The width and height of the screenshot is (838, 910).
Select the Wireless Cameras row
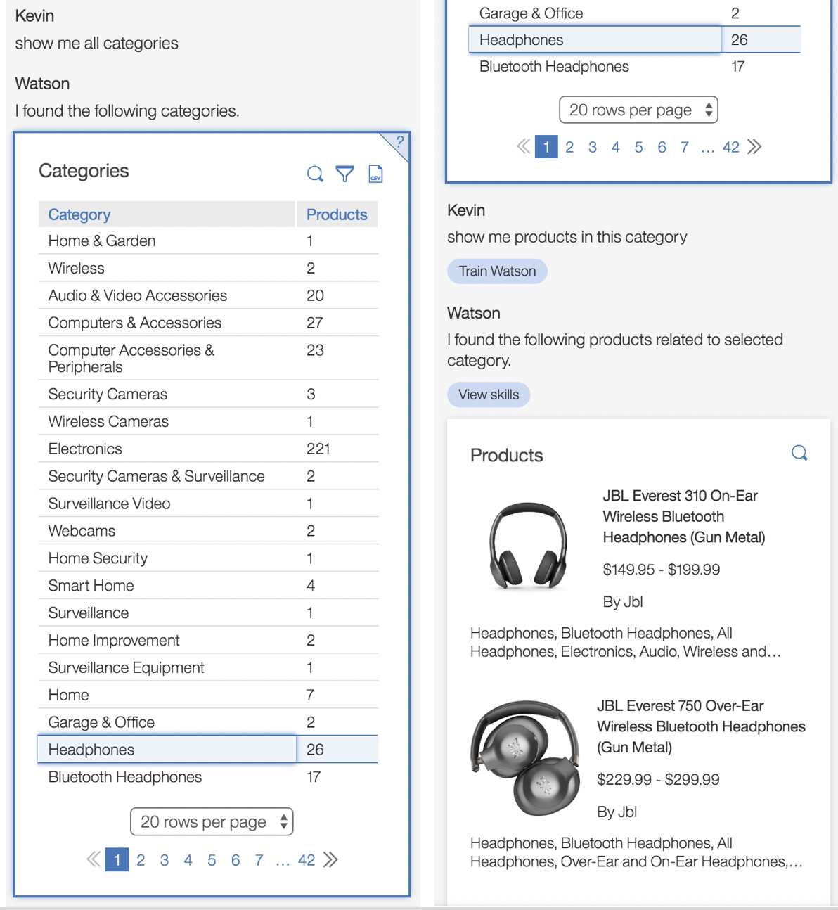coord(209,421)
